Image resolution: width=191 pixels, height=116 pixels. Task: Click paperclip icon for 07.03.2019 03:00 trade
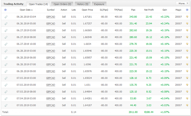point(6,78)
